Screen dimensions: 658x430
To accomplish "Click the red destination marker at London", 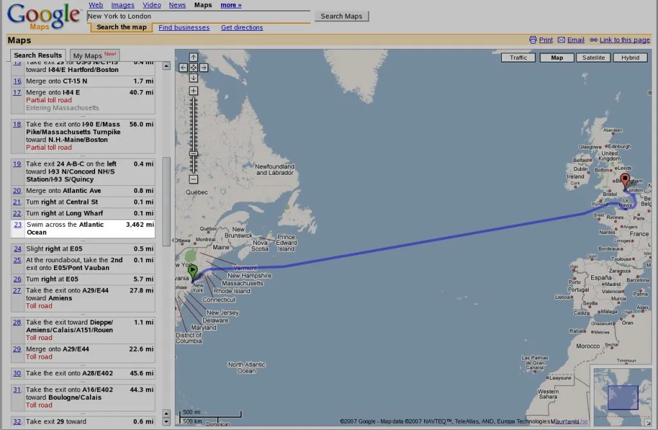I will point(625,181).
